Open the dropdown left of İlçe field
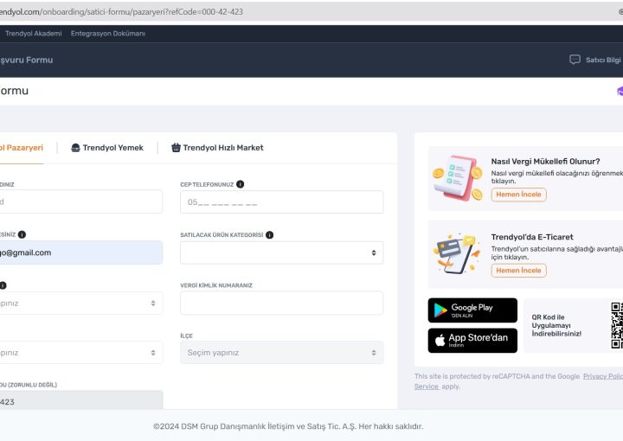The height and width of the screenshot is (441, 623). (81, 353)
